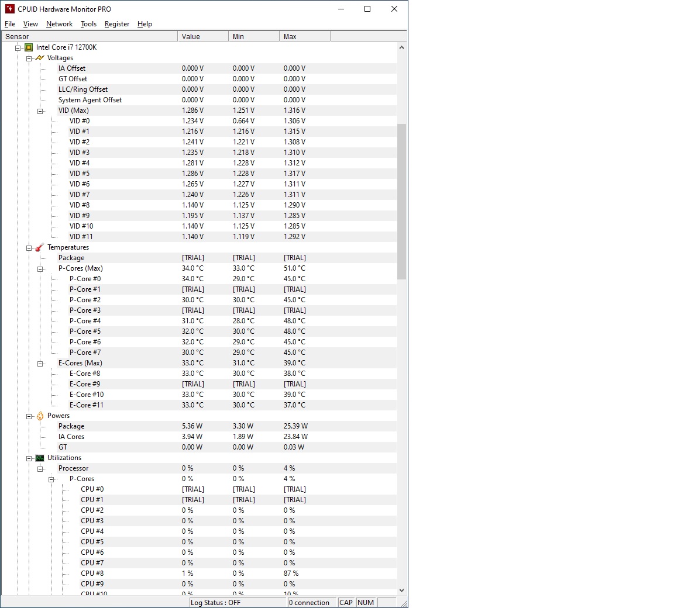Click the Utilizations graph icon

click(40, 458)
